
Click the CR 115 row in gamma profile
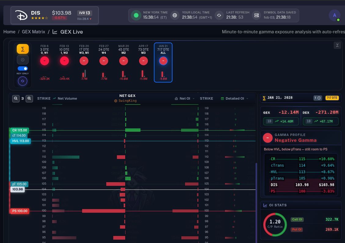(302, 159)
